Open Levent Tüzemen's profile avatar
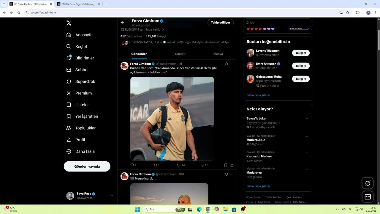The width and height of the screenshot is (380, 214). pyautogui.click(x=250, y=53)
